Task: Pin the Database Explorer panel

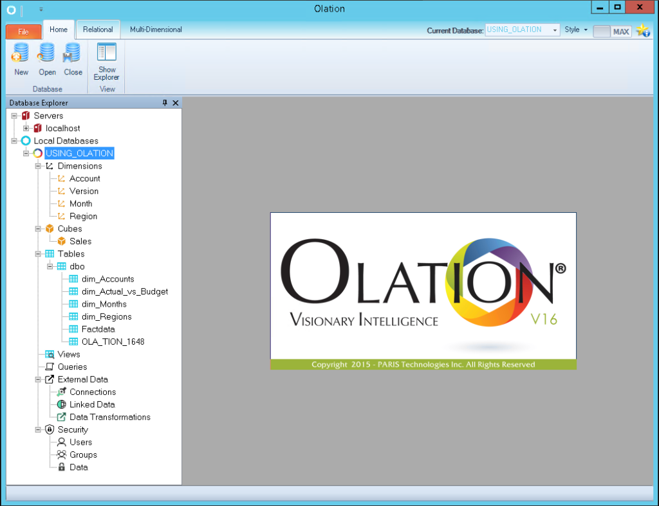Action: pyautogui.click(x=164, y=102)
